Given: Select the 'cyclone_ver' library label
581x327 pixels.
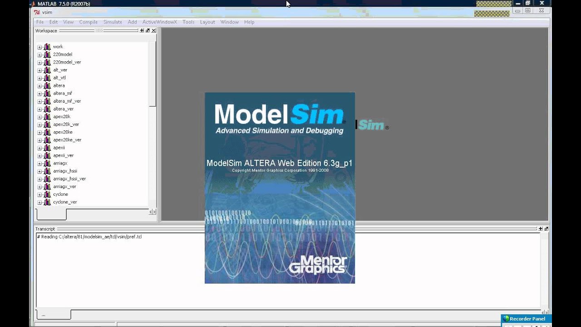Looking at the screenshot, I should point(65,202).
